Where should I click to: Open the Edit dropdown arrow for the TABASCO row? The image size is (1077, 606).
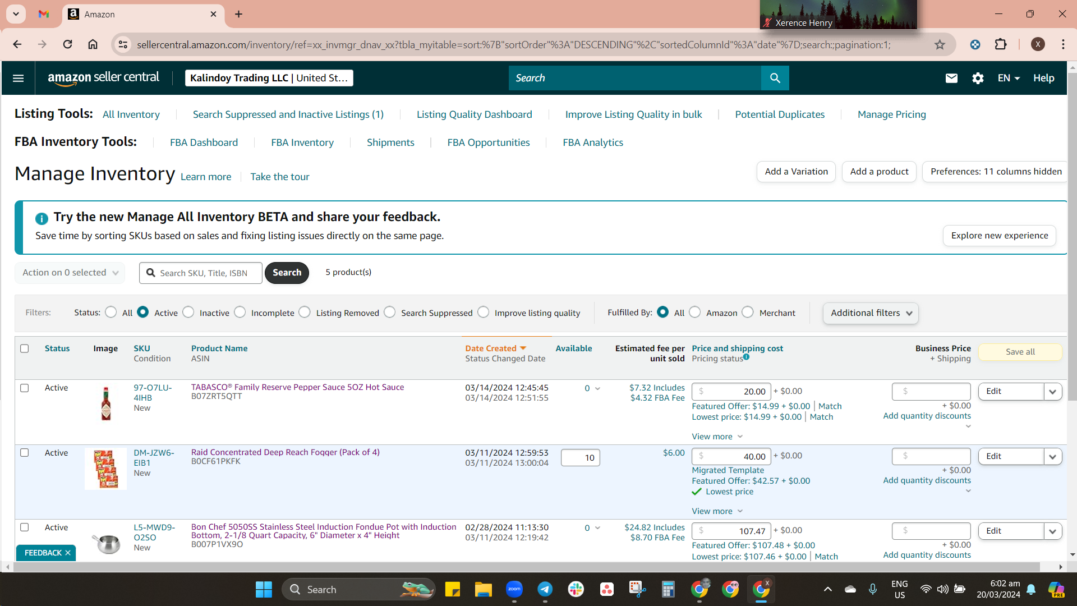(x=1053, y=391)
